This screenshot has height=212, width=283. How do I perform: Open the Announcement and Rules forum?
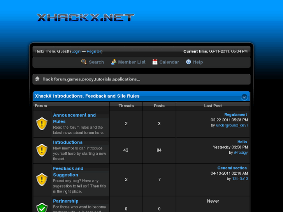[x=74, y=118]
